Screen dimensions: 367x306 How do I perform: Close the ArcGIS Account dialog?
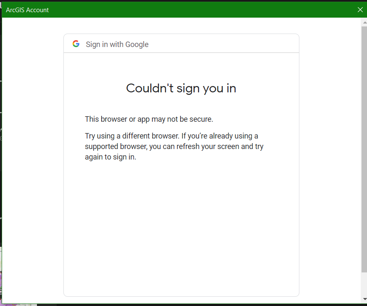pyautogui.click(x=360, y=10)
